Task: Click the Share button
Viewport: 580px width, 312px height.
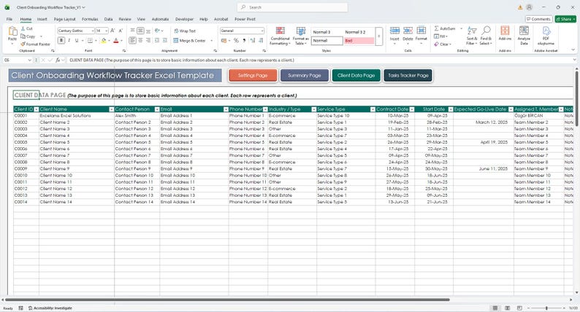Action: pos(565,19)
